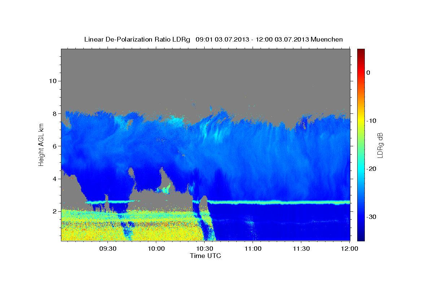Click the '12:00' time tick label
Image resolution: width=433 pixels, height=289 pixels.
click(x=350, y=249)
